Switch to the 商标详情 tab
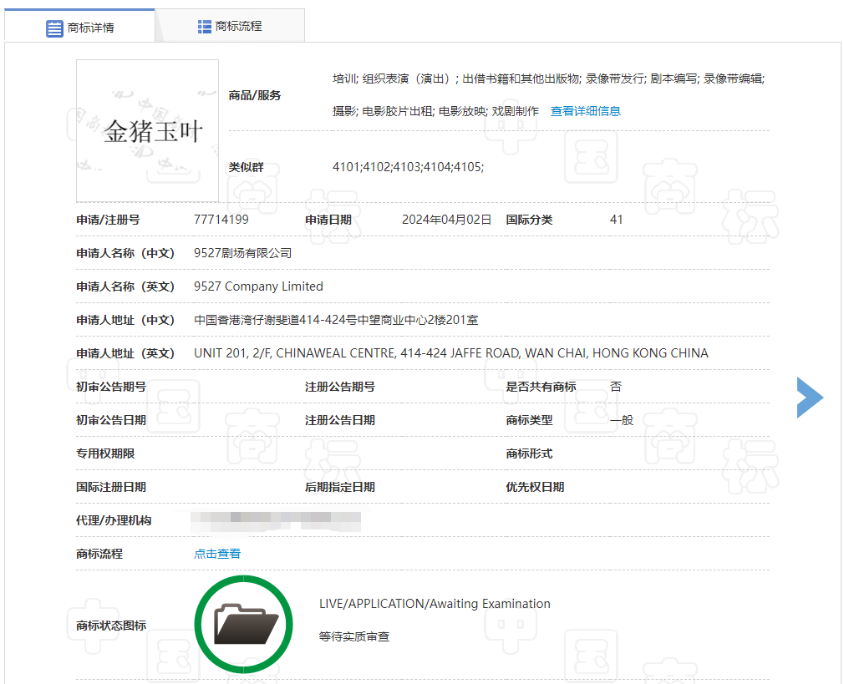Viewport: 844px width, 684px height. pos(79,27)
